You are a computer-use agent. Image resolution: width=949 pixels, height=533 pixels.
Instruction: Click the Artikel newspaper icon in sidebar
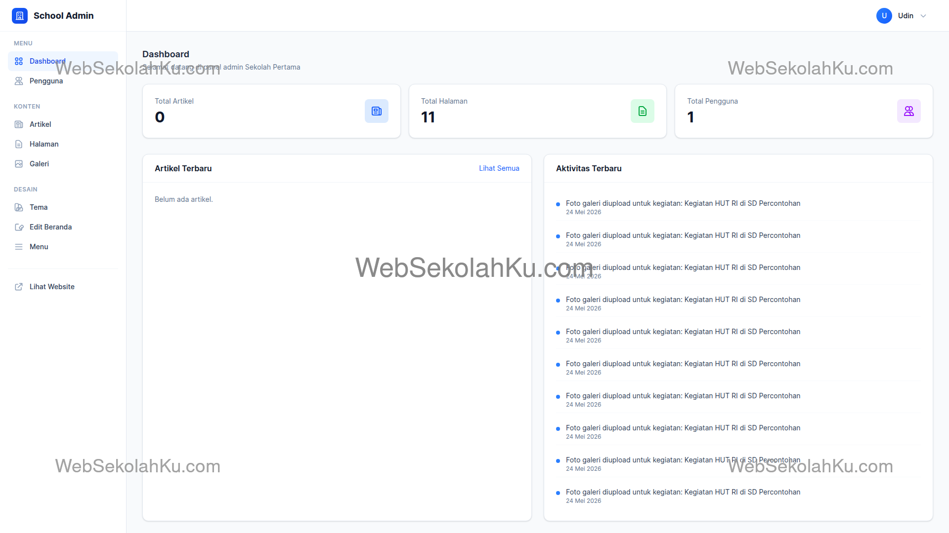(19, 124)
